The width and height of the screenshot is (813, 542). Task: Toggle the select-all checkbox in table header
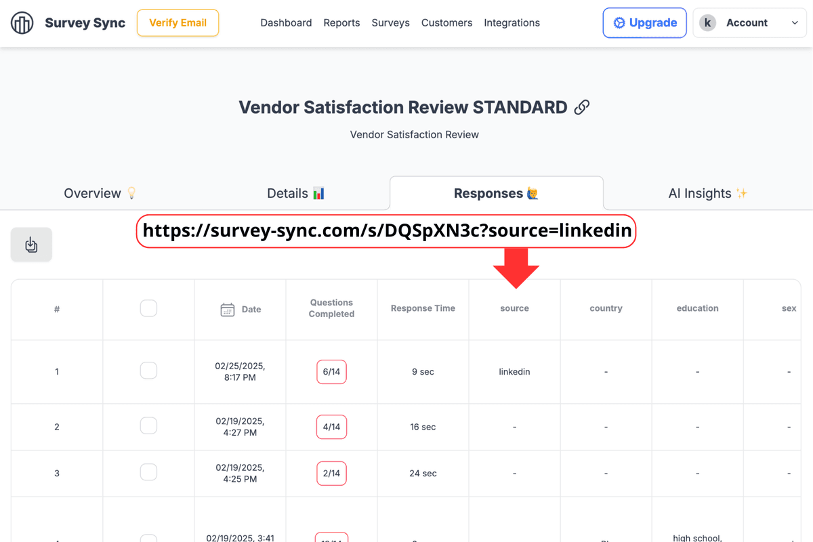click(x=148, y=308)
